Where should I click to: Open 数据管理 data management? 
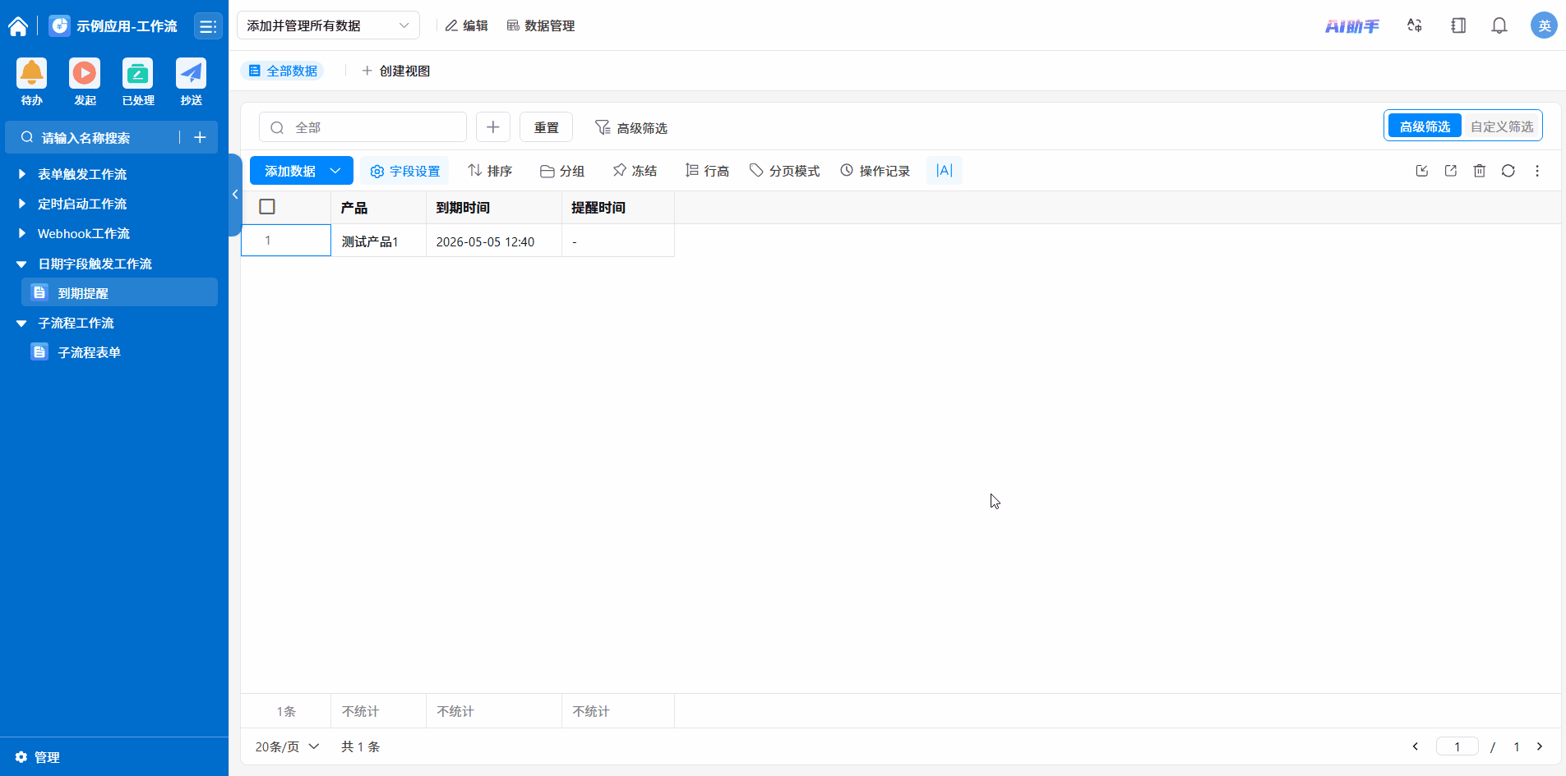tap(541, 25)
